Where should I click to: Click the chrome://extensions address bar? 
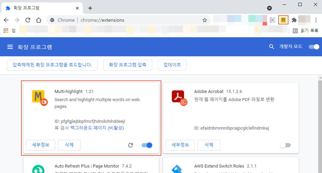(x=128, y=20)
